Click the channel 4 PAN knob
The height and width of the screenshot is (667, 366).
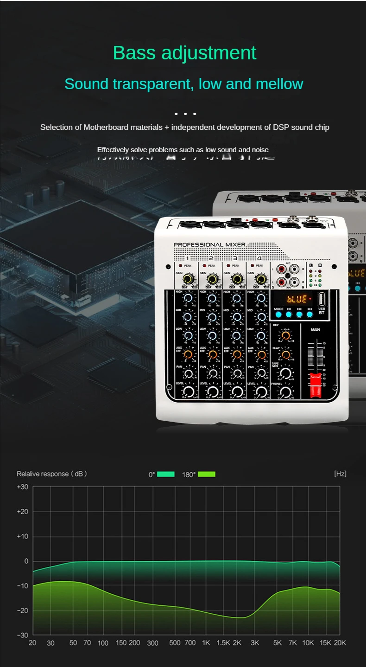(261, 373)
